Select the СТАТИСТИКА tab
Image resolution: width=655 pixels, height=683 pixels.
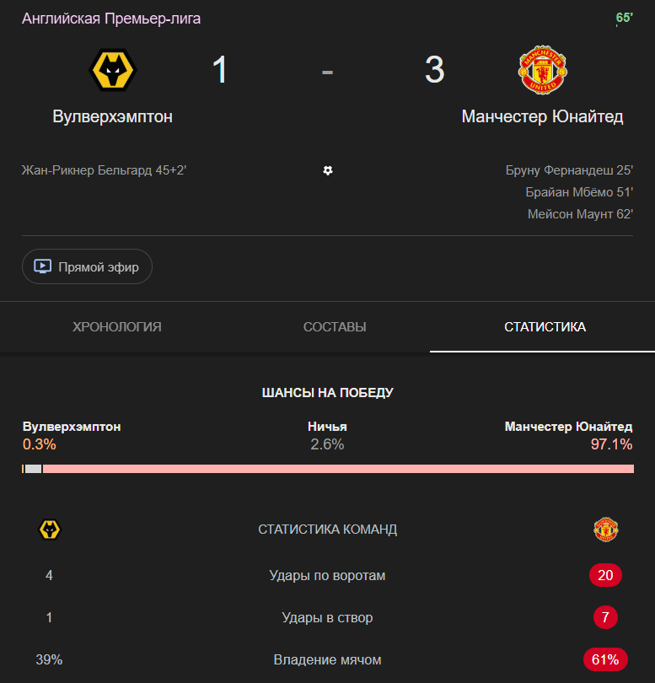[x=545, y=327]
